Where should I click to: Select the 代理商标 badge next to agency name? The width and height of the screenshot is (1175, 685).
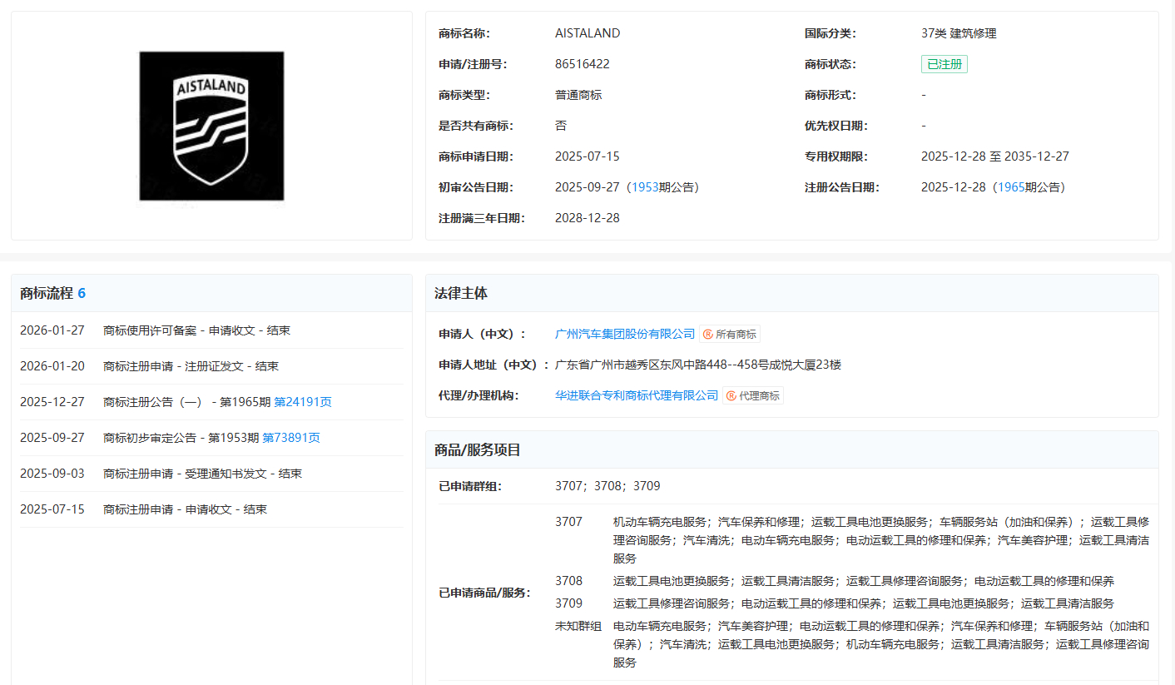[755, 395]
